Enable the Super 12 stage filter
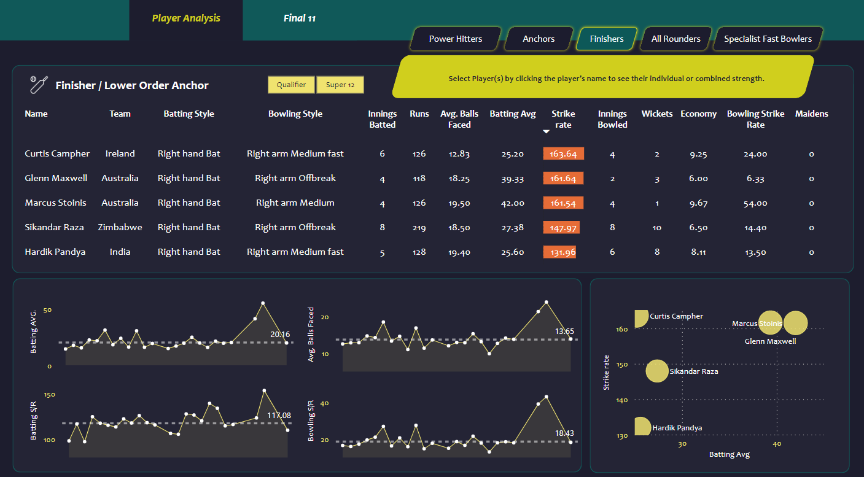Viewport: 864px width, 477px height. (340, 85)
